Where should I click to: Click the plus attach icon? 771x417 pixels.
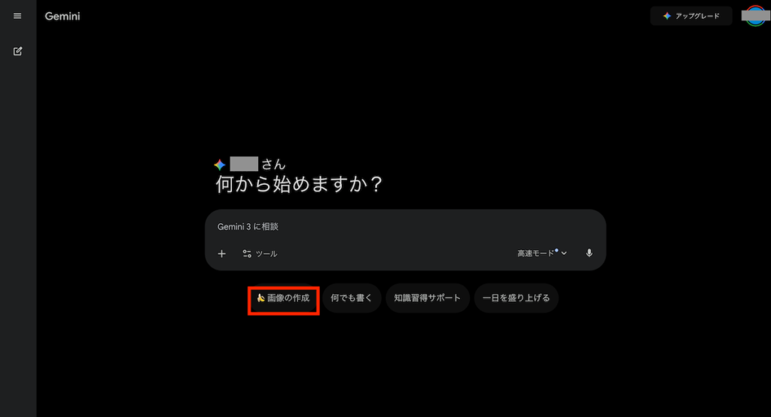[222, 254]
